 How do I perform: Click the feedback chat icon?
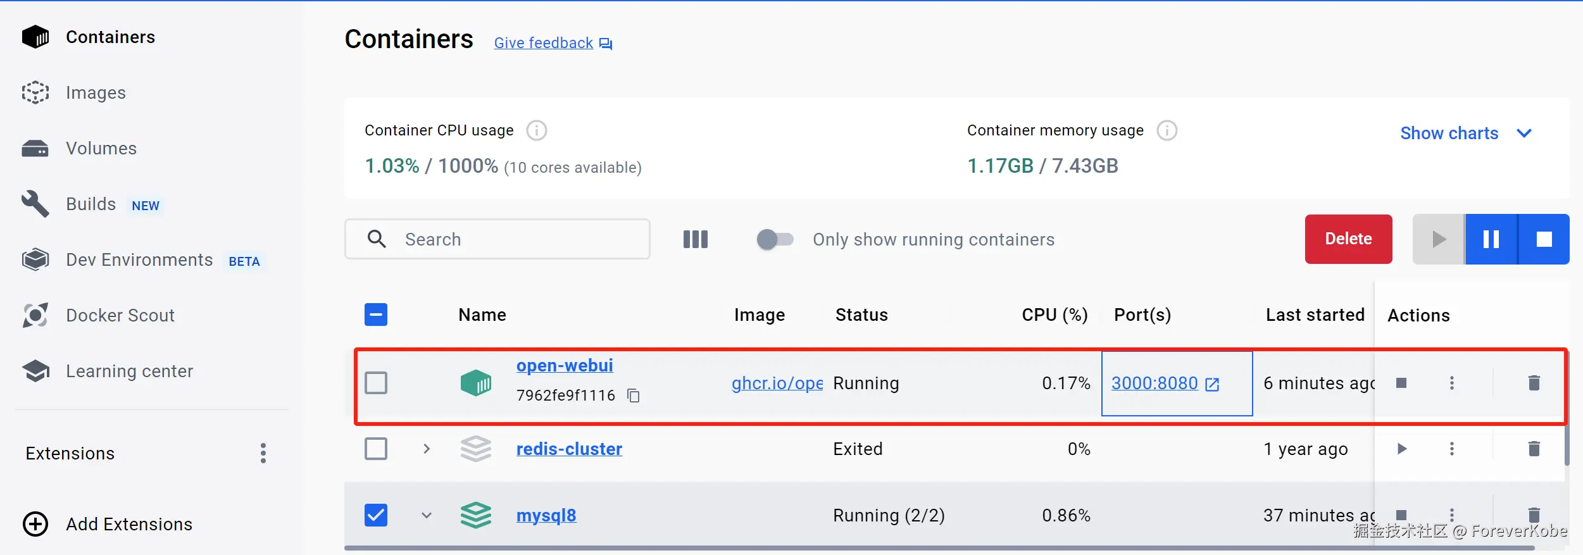point(606,44)
